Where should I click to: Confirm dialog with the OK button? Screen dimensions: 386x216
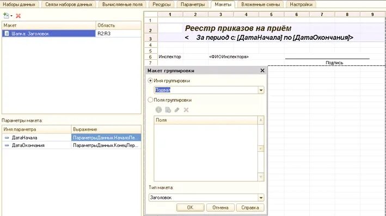tap(191, 208)
